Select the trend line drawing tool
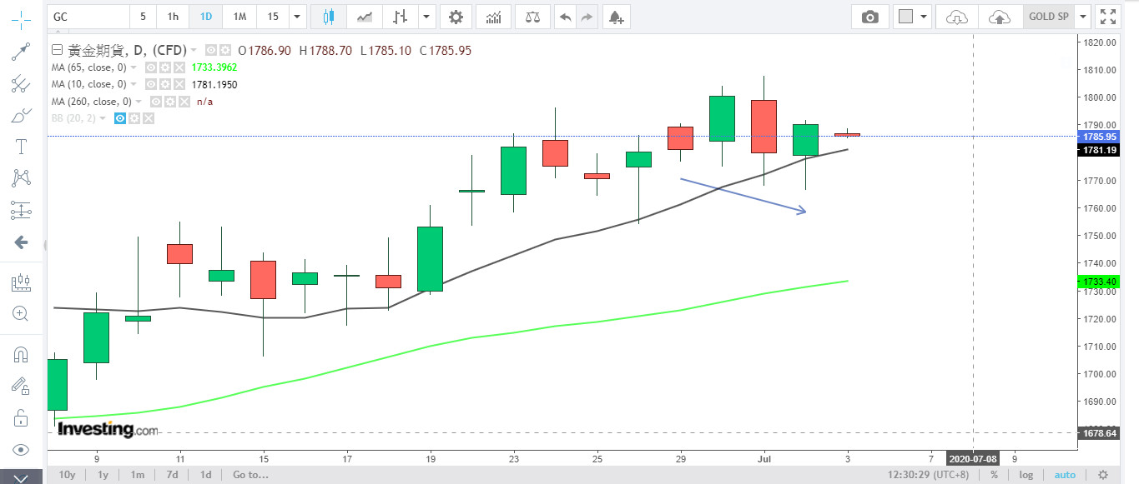 pos(21,52)
